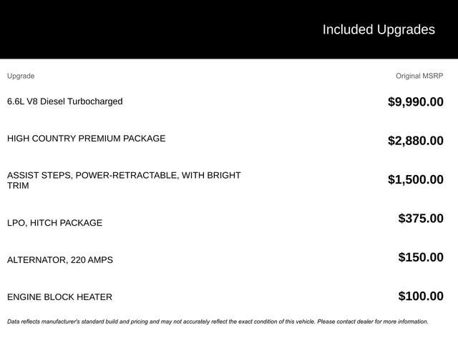Click the $9,990.00 price
The width and height of the screenshot is (458, 343).
coord(415,101)
